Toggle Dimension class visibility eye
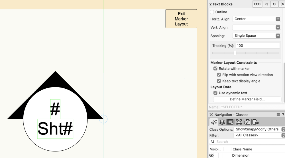 point(211,155)
